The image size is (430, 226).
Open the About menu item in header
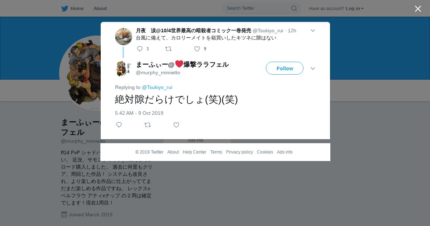[100, 8]
